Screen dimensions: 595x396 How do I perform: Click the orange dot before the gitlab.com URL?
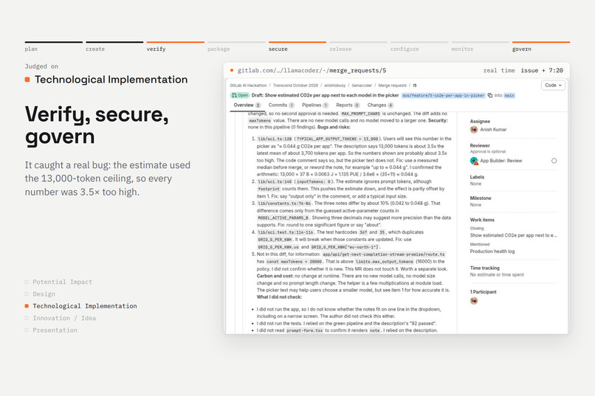(x=232, y=71)
